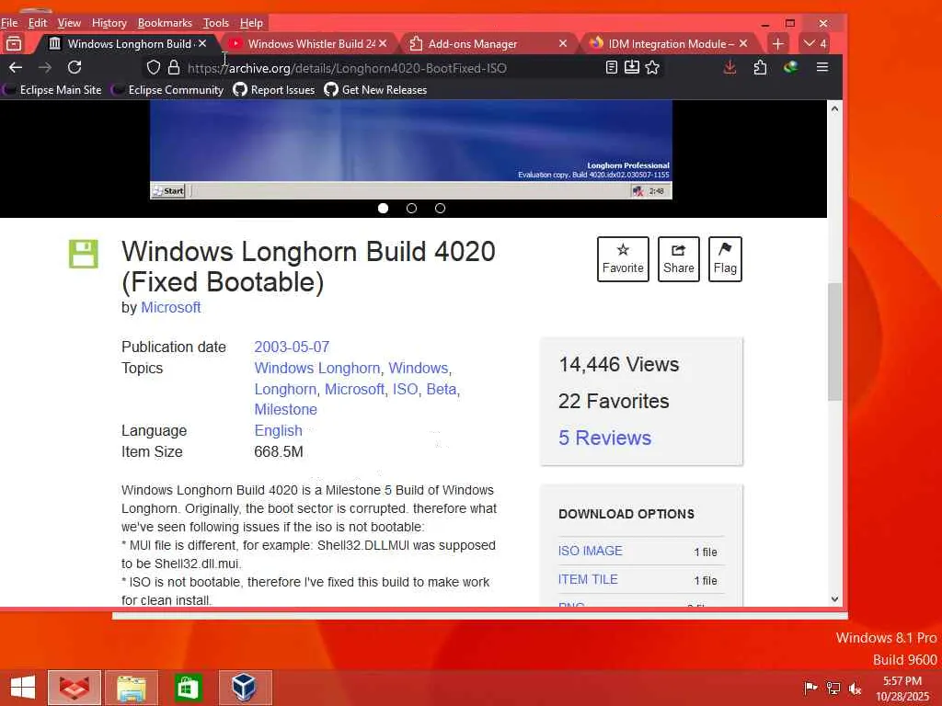Go back with the browser back arrow

(16, 67)
